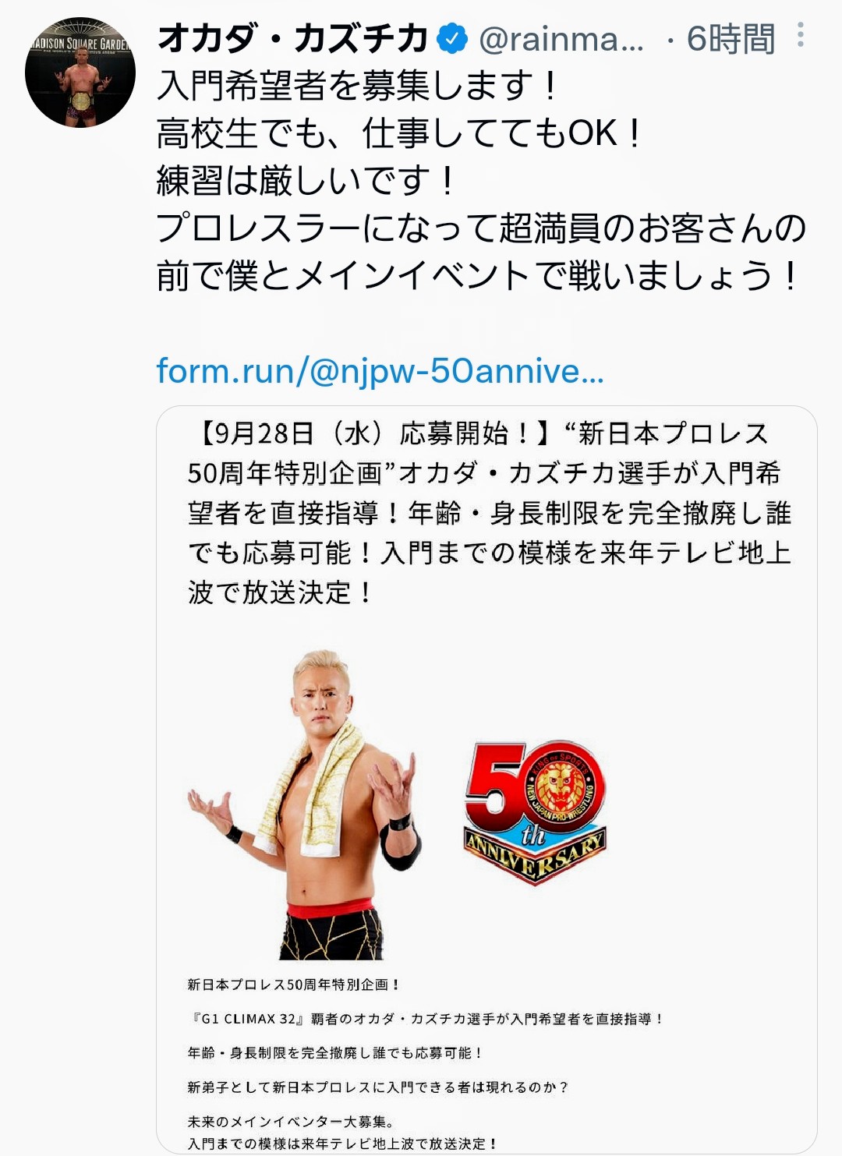842x1156 pixels.
Task: Tap card line 未来のメインイベンター大募集。
Action: click(x=292, y=1122)
